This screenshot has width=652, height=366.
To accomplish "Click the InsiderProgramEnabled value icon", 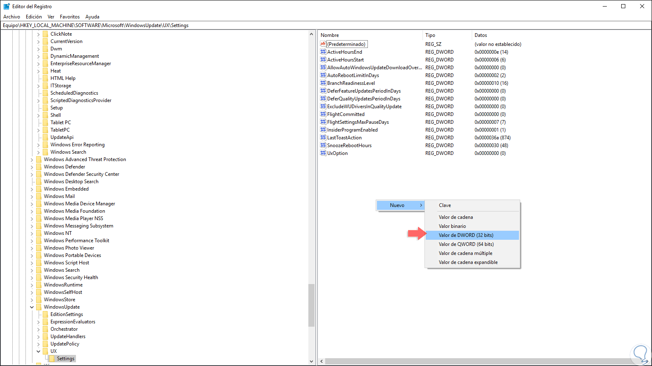I will [323, 130].
